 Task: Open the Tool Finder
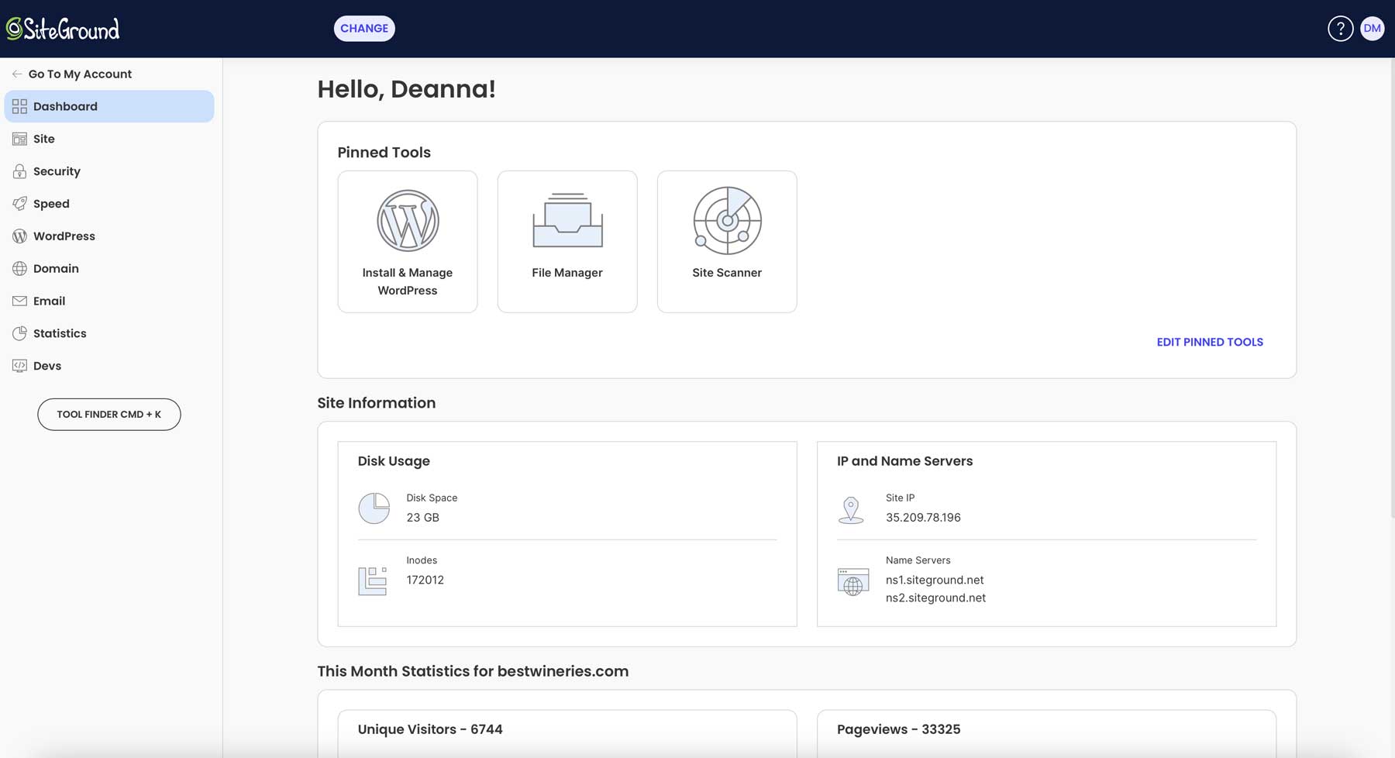(108, 414)
